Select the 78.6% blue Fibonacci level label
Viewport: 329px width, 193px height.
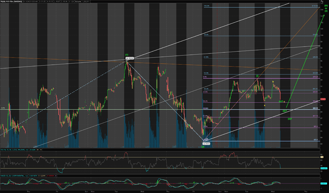206,35
